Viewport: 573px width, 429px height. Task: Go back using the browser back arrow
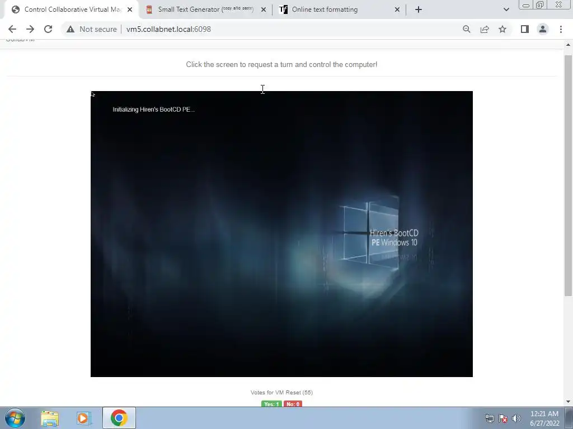[x=12, y=29]
